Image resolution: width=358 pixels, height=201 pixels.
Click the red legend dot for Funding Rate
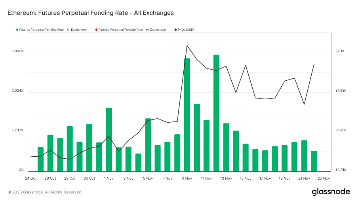tap(96, 30)
